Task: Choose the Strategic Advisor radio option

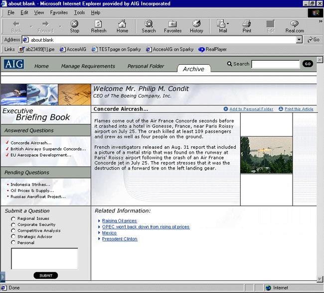Action: 13,237
